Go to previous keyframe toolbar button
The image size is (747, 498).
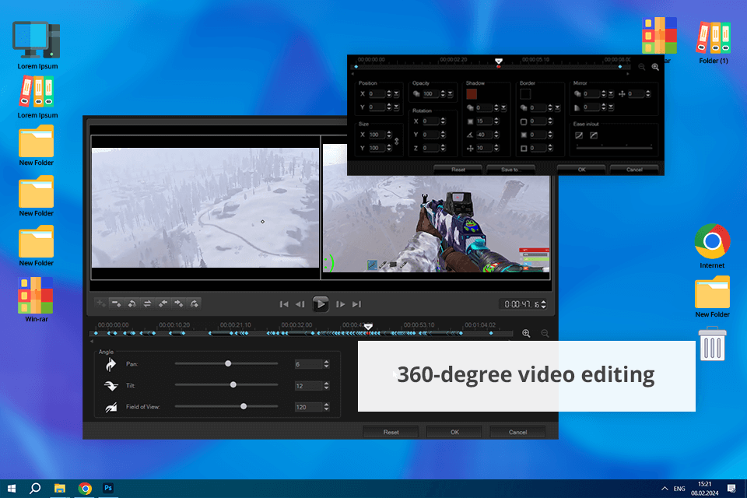click(x=163, y=303)
